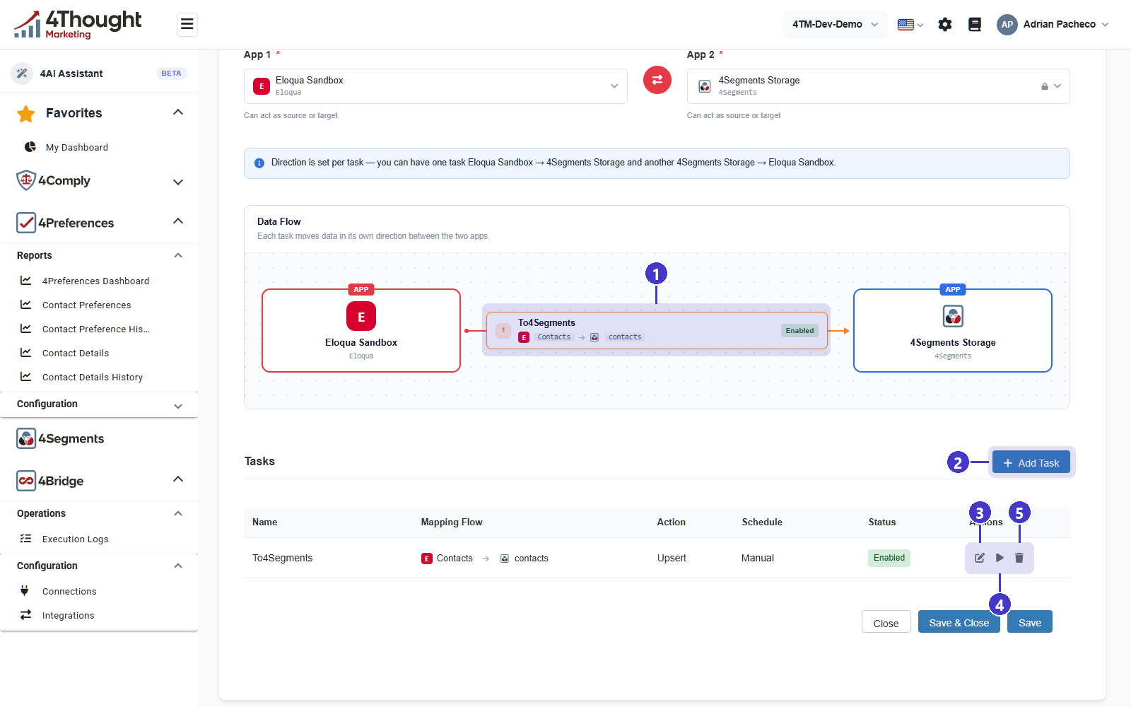Click the Favorites star icon

pyautogui.click(x=26, y=113)
